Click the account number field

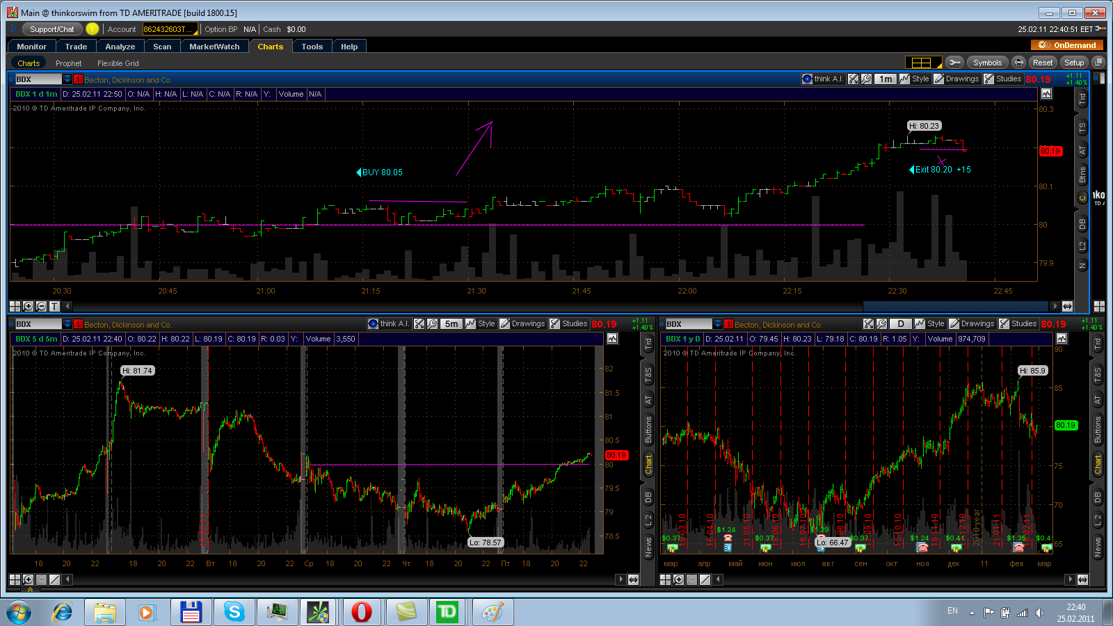(170, 29)
